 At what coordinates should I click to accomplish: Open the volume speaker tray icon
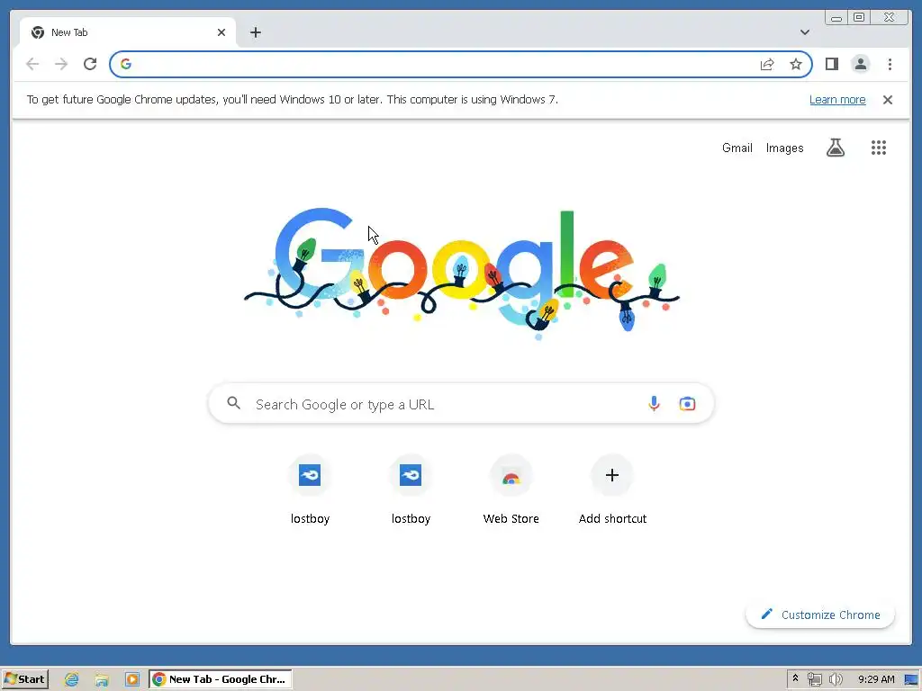pyautogui.click(x=835, y=679)
